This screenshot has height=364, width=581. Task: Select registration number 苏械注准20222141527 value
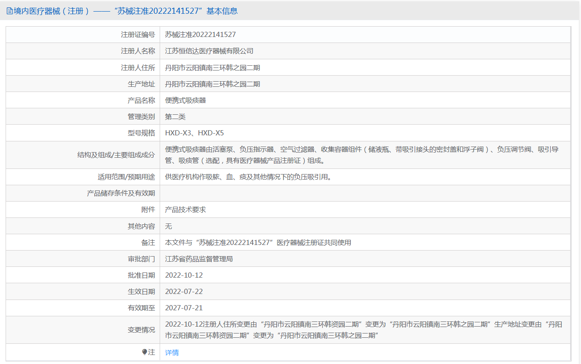(x=201, y=35)
